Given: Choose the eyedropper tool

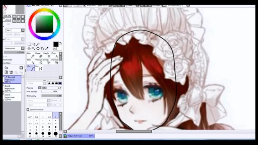Looking at the screenshot, I should [x=47, y=48].
